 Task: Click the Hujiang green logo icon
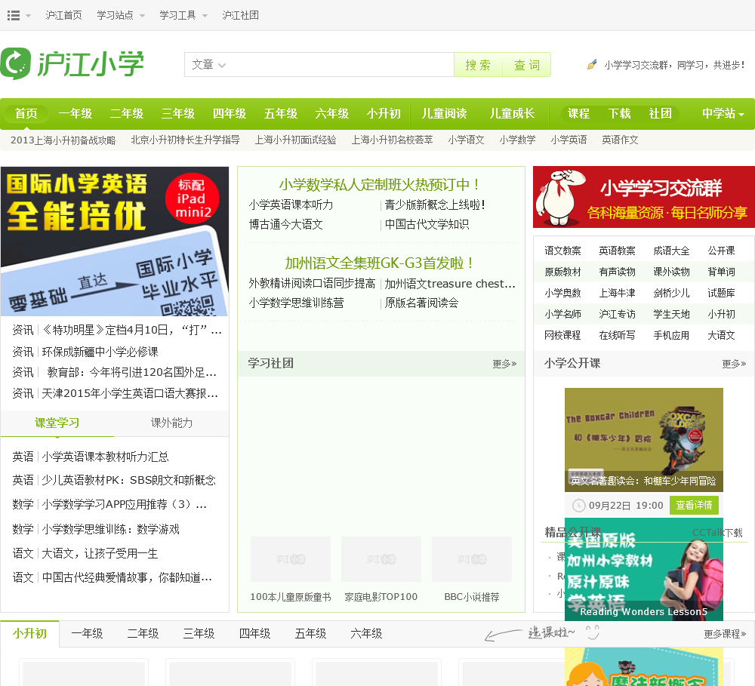pyautogui.click(x=15, y=63)
